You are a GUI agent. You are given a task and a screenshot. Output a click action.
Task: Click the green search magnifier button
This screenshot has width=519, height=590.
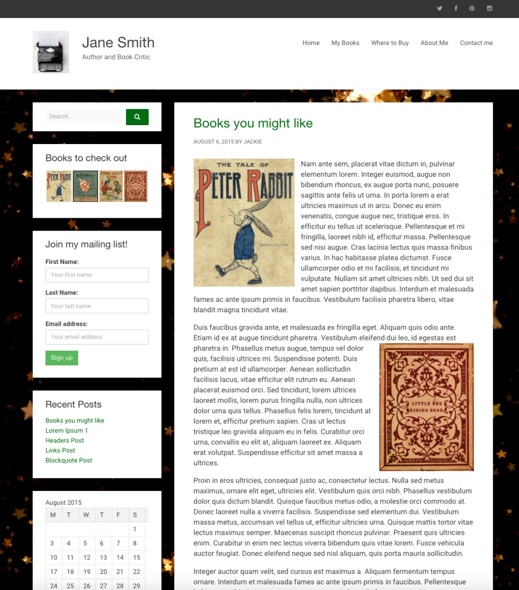137,116
